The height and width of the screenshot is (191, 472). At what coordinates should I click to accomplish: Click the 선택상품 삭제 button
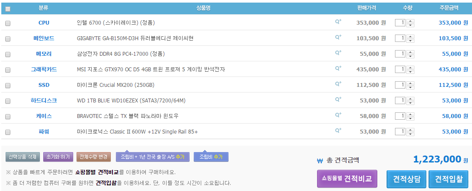pyautogui.click(x=23, y=157)
